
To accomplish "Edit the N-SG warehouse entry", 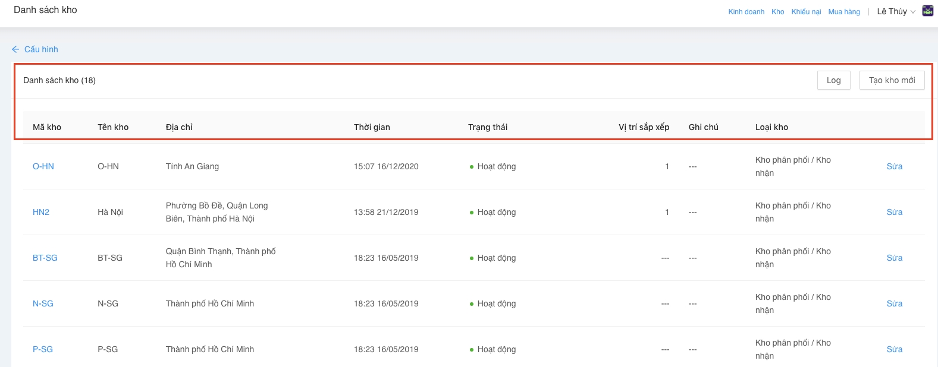I will (894, 303).
